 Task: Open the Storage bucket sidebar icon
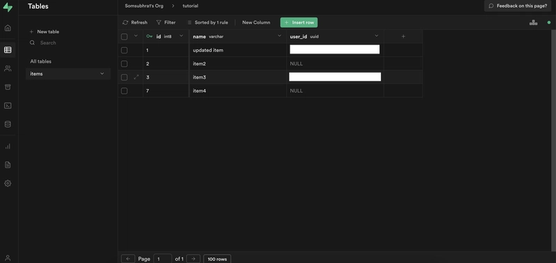8,87
